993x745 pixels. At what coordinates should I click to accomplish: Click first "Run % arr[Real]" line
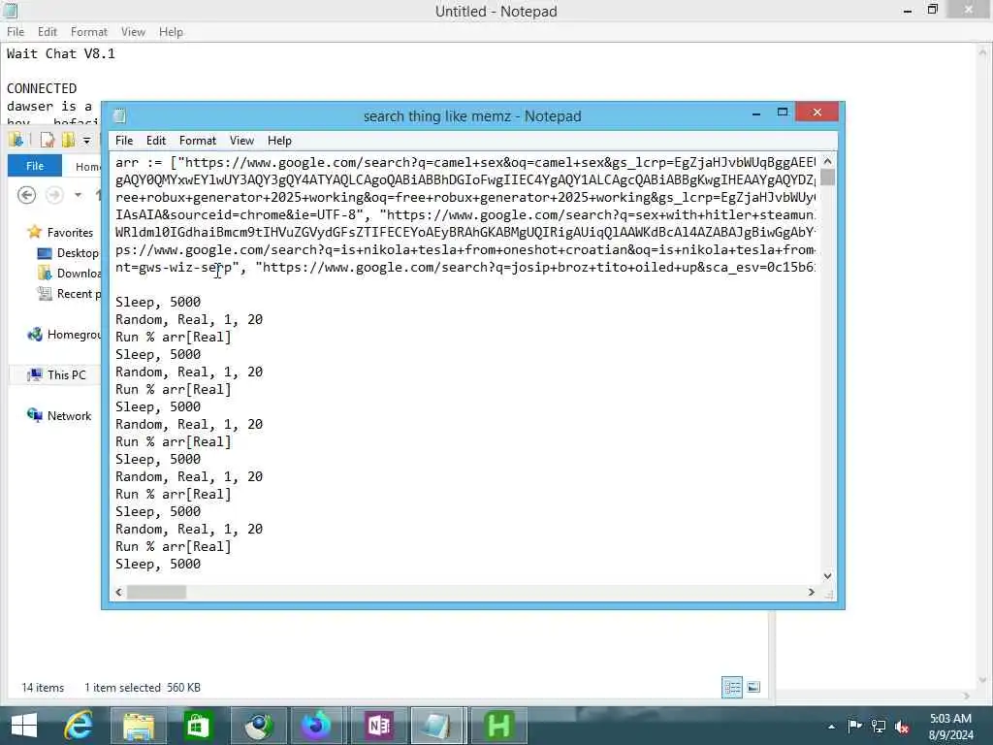point(174,337)
